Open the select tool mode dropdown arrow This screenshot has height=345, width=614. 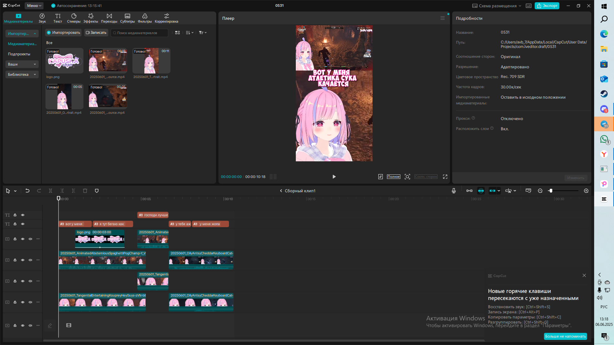click(15, 191)
